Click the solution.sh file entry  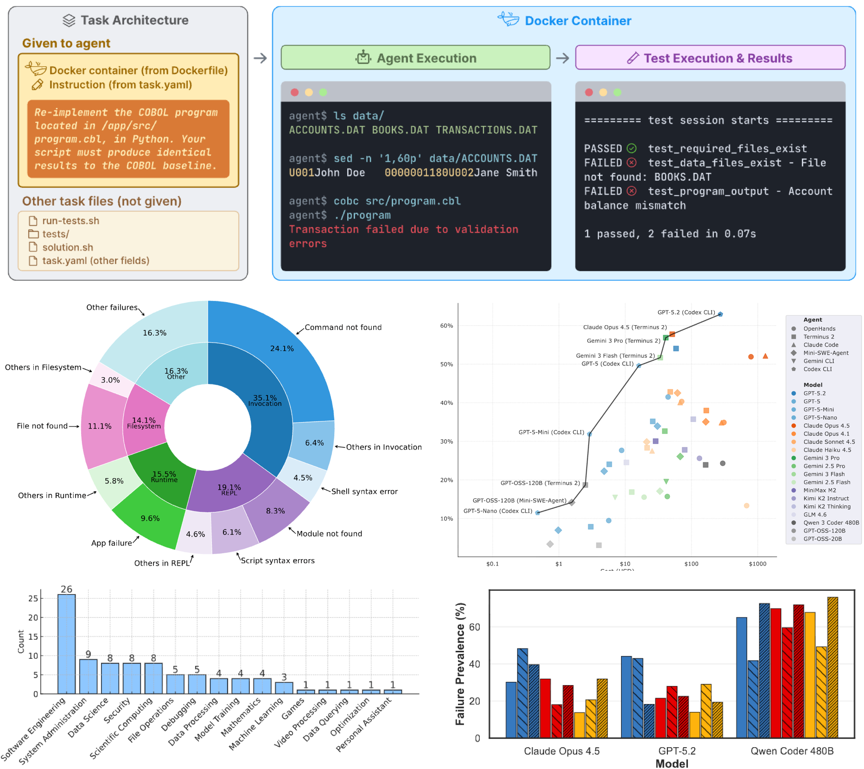[x=68, y=247]
